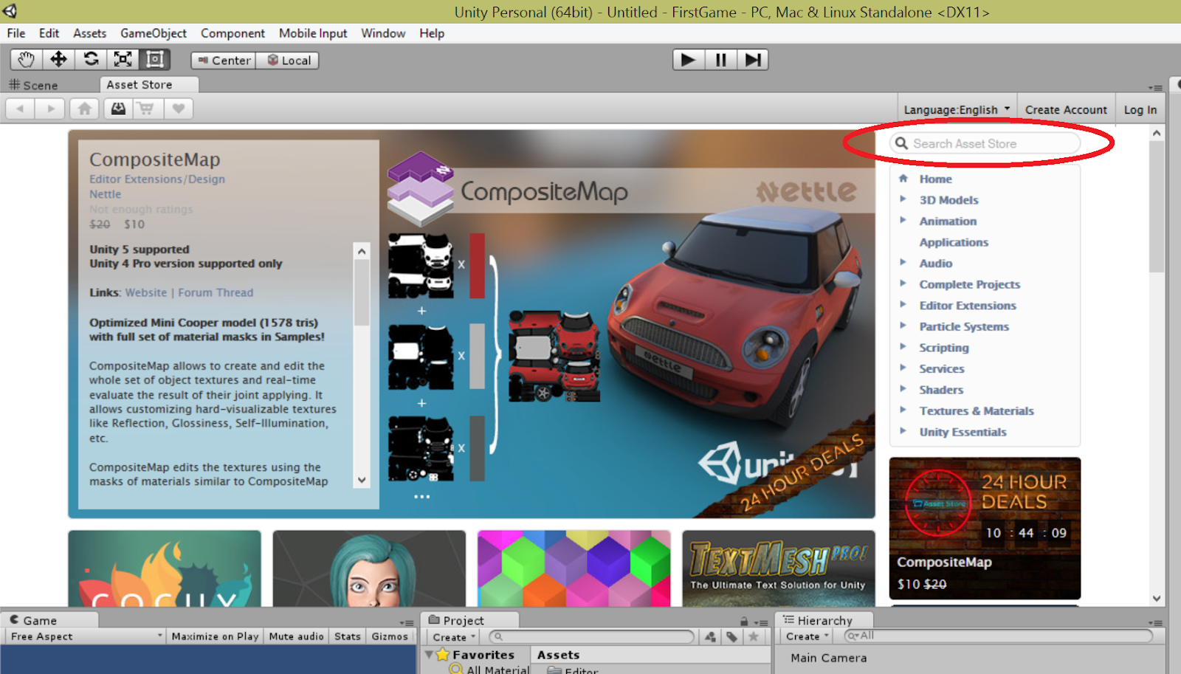
Task: Click the description scrollbar down arrow
Action: click(362, 480)
